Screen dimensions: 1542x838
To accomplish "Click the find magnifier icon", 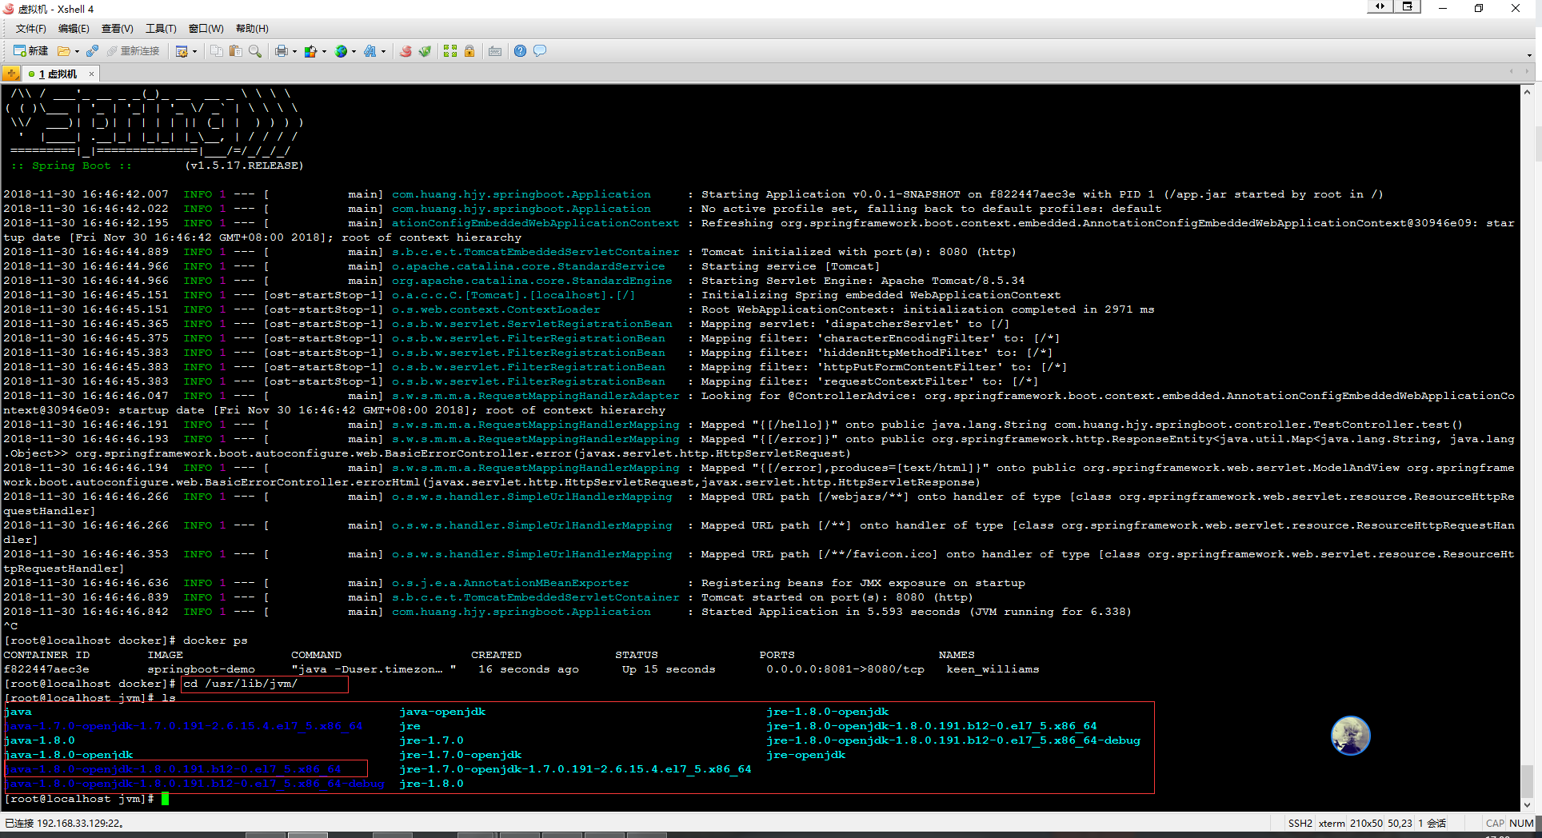I will click(x=254, y=51).
